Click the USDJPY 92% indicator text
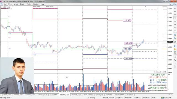177x99 pixels. pos(158,75)
